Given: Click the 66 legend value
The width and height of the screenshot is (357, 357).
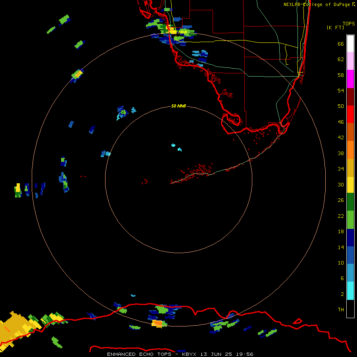Looking at the screenshot, I should pyautogui.click(x=341, y=44).
